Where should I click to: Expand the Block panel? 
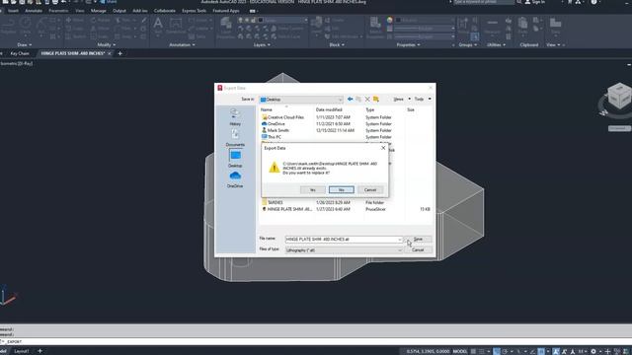pyautogui.click(x=336, y=45)
